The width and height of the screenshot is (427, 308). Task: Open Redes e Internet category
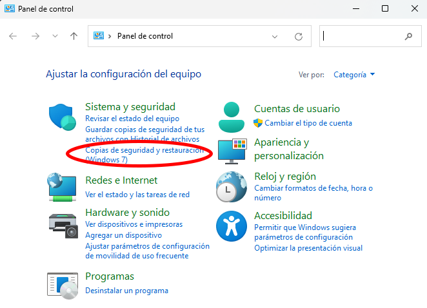pyautogui.click(x=121, y=180)
